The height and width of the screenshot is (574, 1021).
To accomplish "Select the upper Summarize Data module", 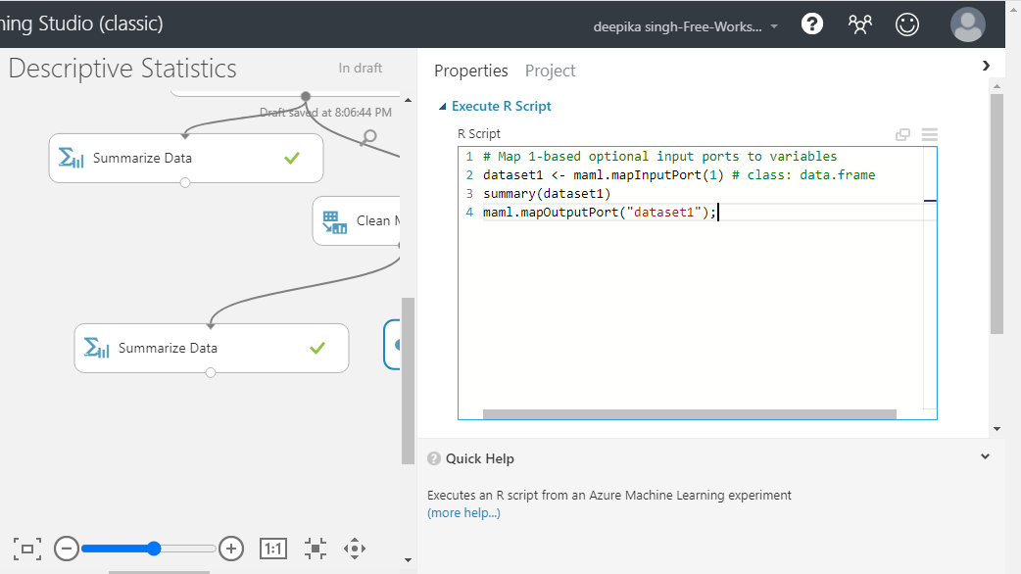I will [185, 158].
